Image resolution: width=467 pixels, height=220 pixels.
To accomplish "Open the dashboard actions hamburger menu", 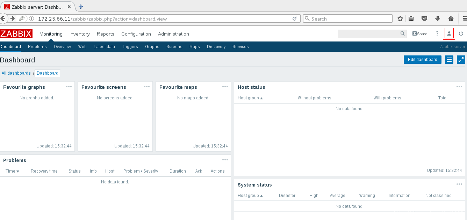I will (x=449, y=60).
